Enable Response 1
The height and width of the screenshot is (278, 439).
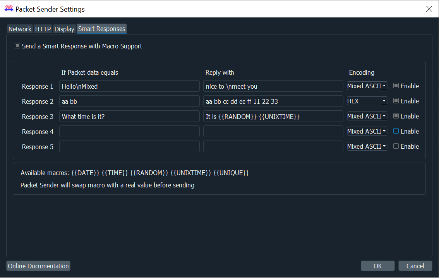point(396,86)
